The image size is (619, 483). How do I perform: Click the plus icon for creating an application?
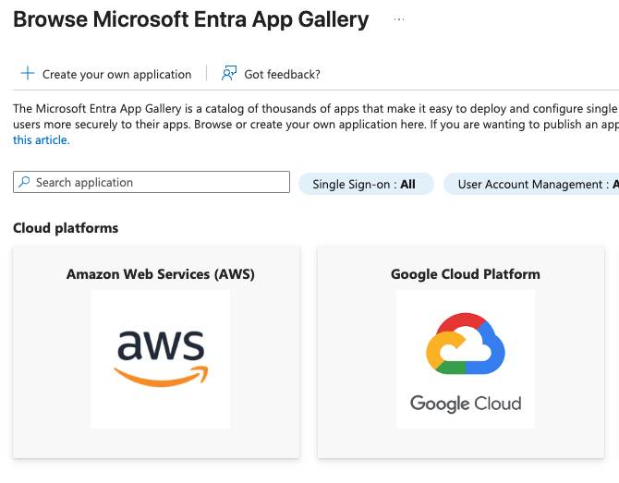click(27, 74)
